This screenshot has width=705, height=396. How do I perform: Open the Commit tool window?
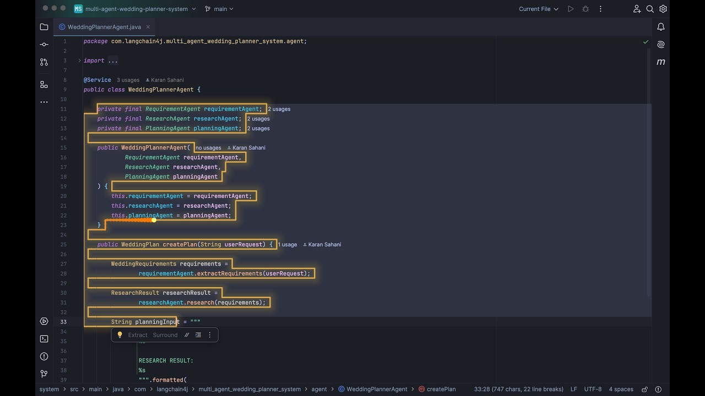pos(44,45)
